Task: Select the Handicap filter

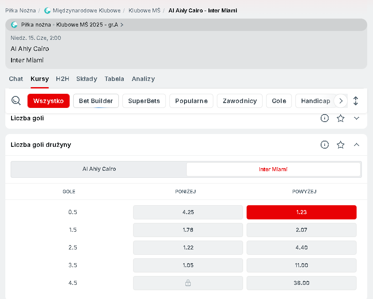Action: coord(315,101)
